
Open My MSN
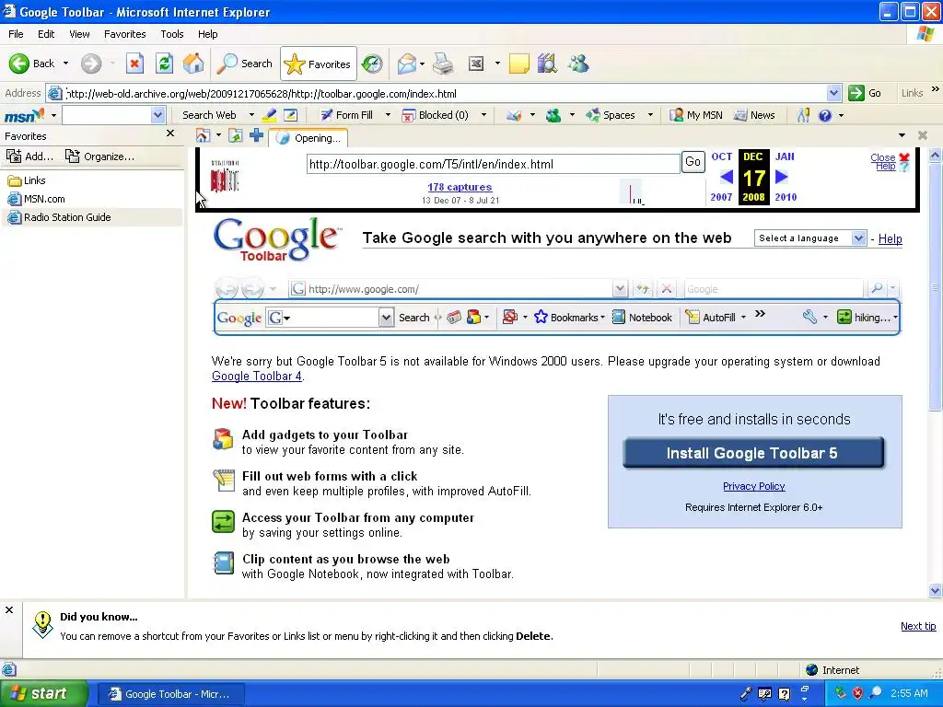coord(696,115)
